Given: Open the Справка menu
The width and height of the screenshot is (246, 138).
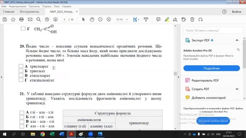Looking at the screenshot, I should click(66, 7).
